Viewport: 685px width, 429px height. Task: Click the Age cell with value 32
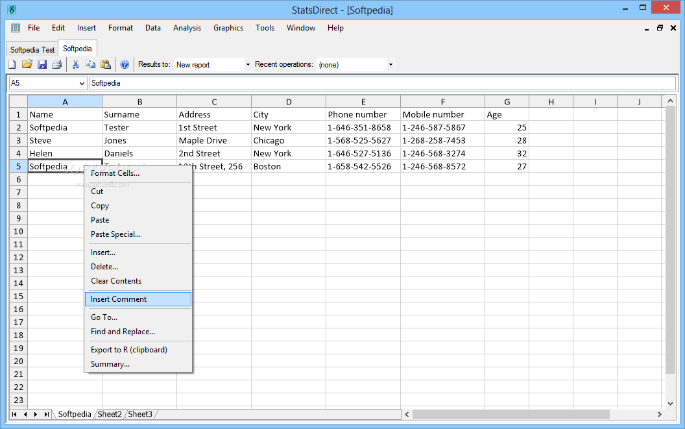click(x=507, y=154)
